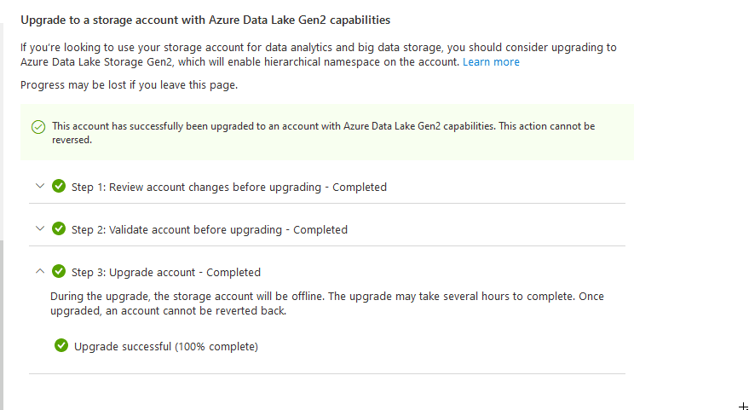749x410 pixels.
Task: Click the Upgrade successful (100% complete) status text
Action: pos(165,346)
